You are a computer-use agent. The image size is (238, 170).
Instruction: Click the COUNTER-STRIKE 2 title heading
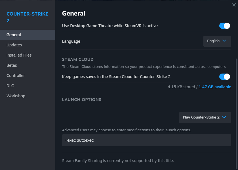point(28,17)
